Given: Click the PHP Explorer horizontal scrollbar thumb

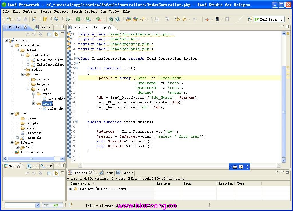Looking at the screenshot, I should (x=31, y=158).
